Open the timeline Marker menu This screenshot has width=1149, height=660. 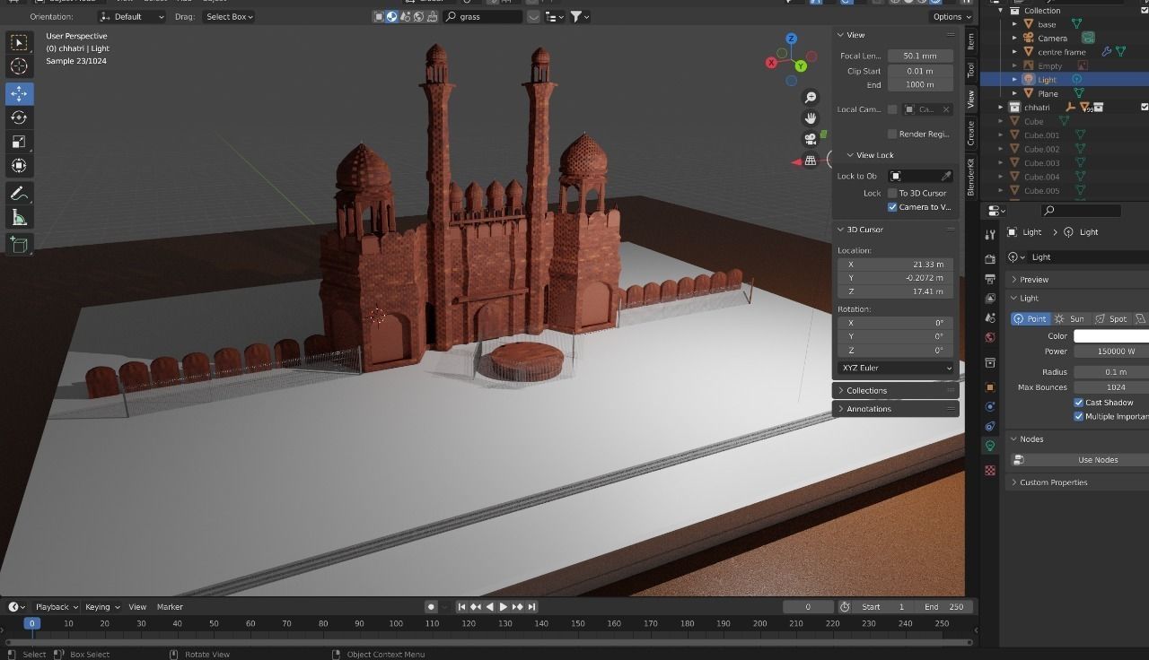(x=170, y=607)
